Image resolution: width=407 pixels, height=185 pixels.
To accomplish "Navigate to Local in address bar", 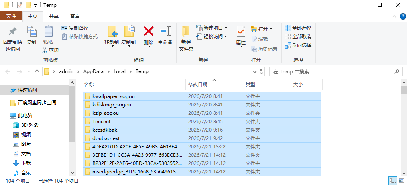I will (120, 71).
